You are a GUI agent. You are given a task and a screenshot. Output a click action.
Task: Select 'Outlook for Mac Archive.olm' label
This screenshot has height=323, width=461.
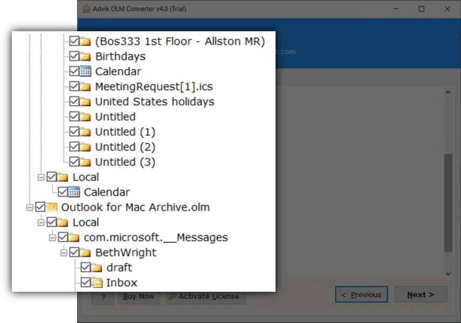click(x=135, y=207)
